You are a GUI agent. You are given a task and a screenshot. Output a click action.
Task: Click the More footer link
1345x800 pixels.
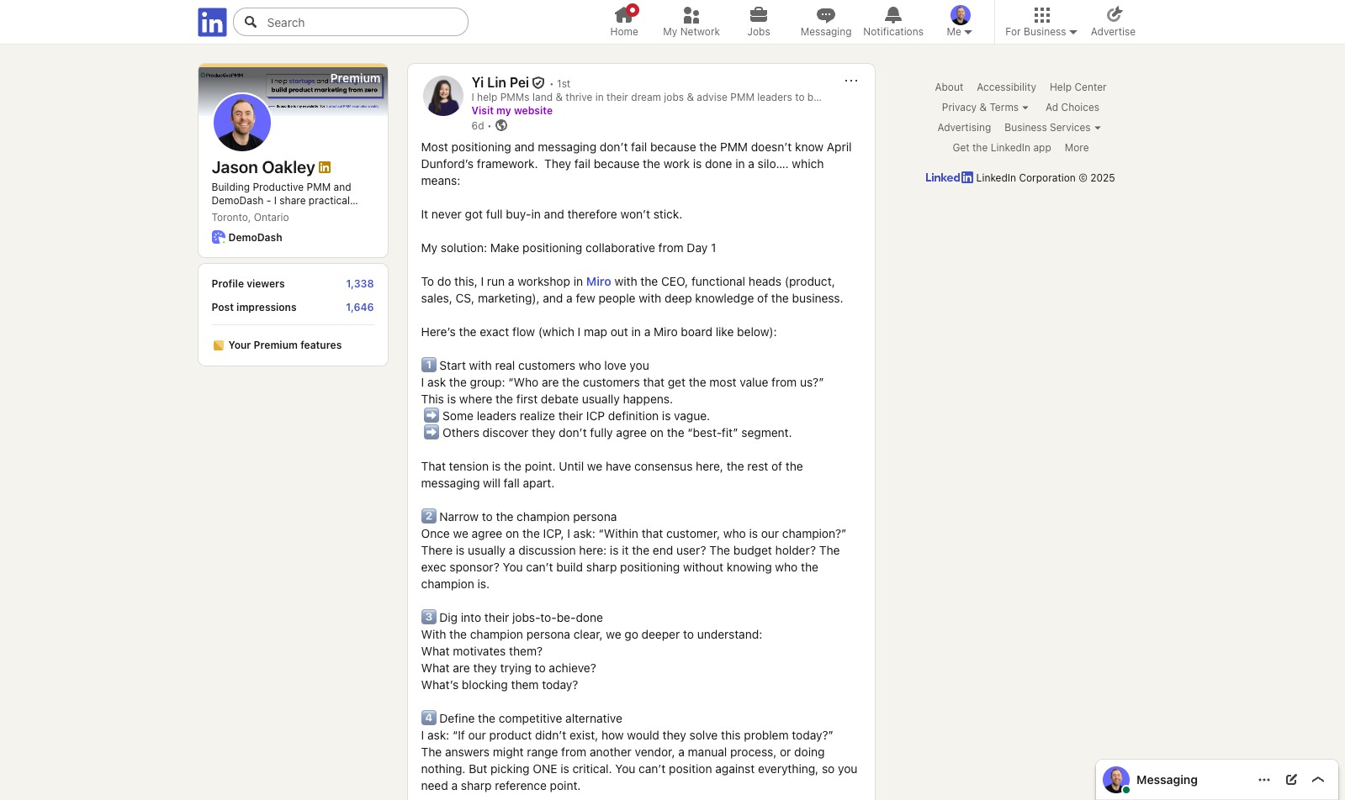[1077, 148]
